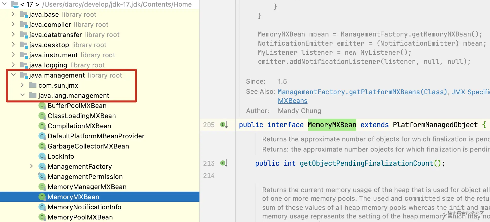490x222 pixels.
Task: Click highlighted MemoryMXBean name in the editor
Action: 332,125
